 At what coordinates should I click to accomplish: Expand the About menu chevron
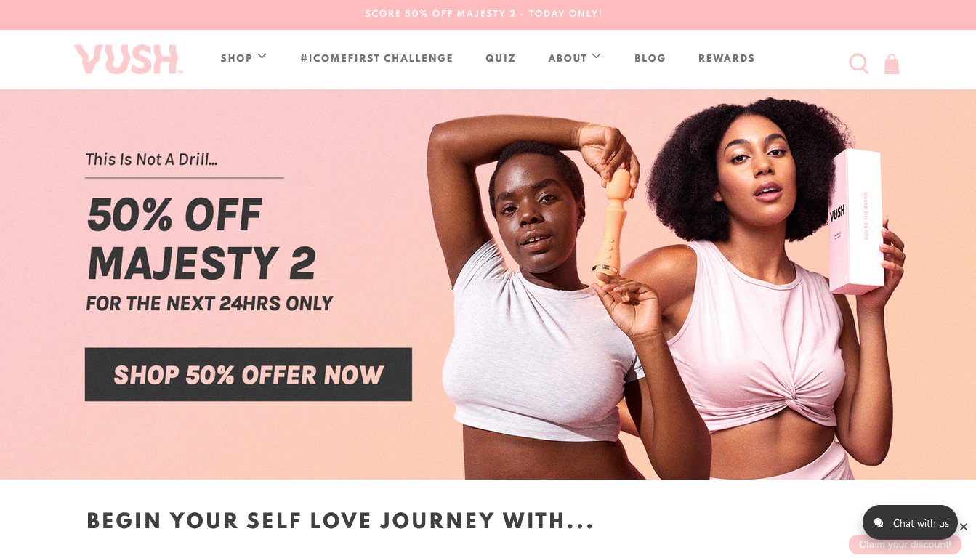(x=597, y=56)
